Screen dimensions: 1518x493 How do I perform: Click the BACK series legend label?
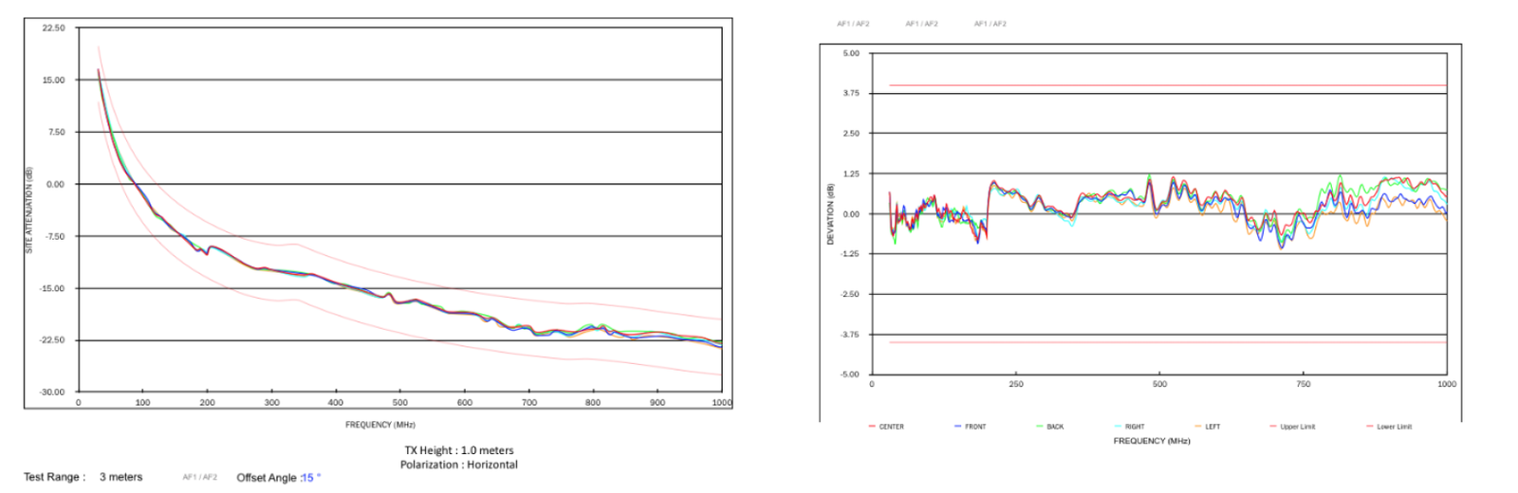1055,427
